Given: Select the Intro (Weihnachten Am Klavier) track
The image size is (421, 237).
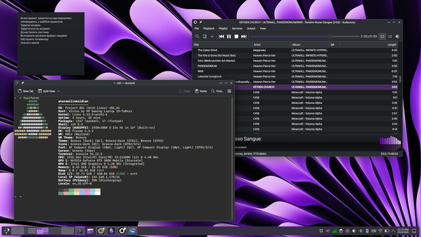Looking at the screenshot, I should pyautogui.click(x=295, y=61).
